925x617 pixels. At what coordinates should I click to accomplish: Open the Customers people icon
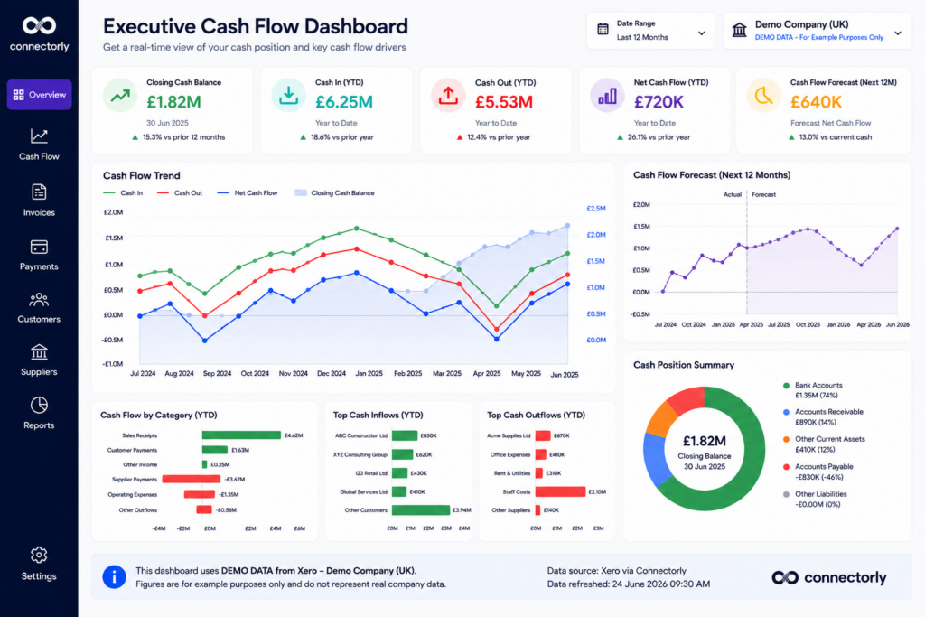point(39,300)
